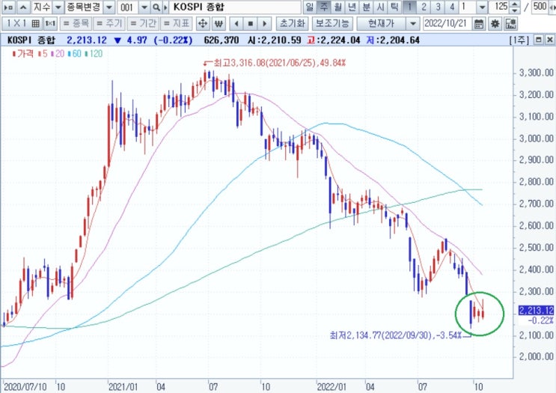Click the magnifier search icon
This screenshot has height=393, width=556.
[156, 7]
